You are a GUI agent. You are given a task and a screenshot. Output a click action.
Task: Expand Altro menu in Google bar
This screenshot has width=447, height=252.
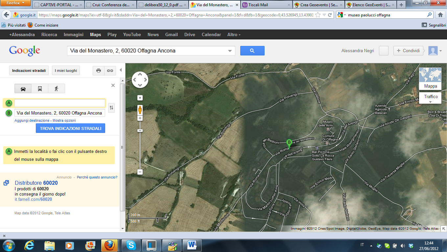tap(234, 34)
